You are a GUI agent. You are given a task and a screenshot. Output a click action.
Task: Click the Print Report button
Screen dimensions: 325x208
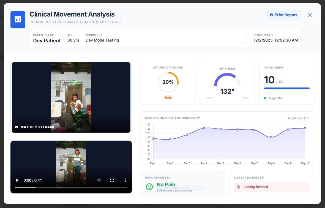pyautogui.click(x=283, y=15)
